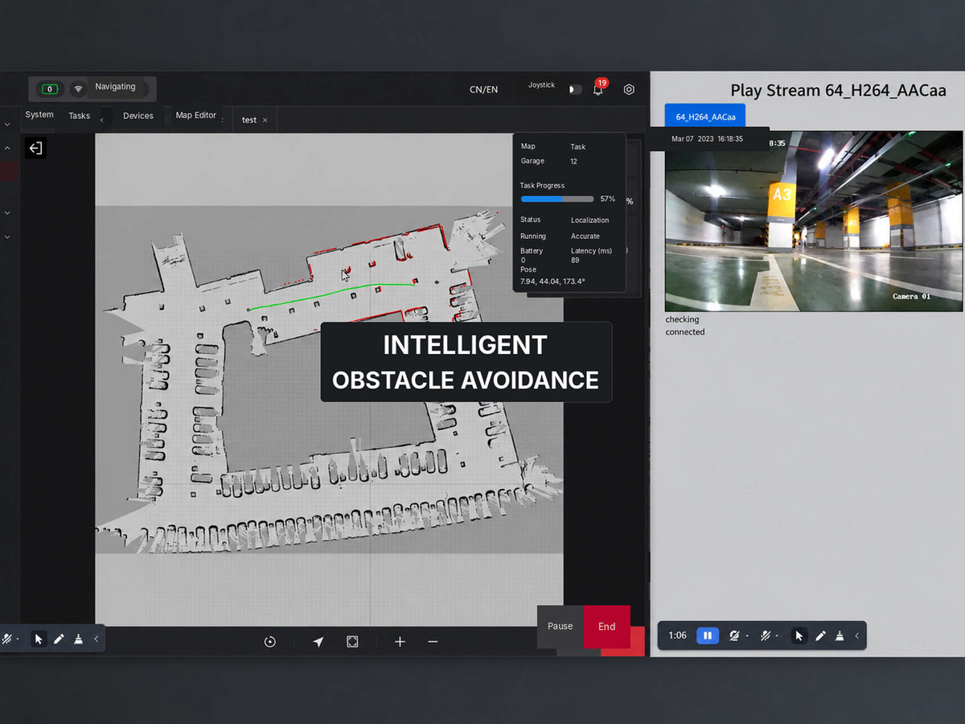Click the Navigating status label
This screenshot has height=724, width=965.
point(115,87)
